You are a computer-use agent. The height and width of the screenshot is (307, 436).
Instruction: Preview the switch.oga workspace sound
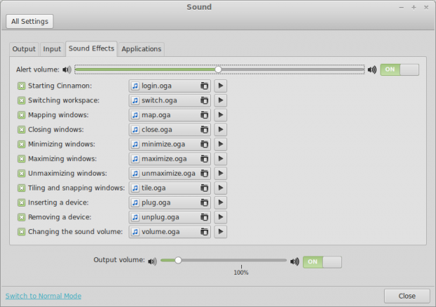coord(220,100)
